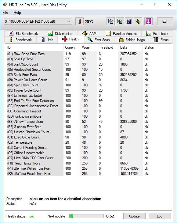Image resolution: width=177 pixels, height=223 pixels.
Task: Click the Data column header
Action: tap(130, 47)
